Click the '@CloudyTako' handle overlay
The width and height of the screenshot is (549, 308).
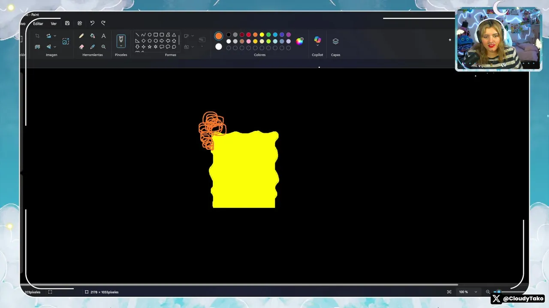523,299
